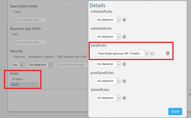
Task: Expand the deleteRules No Selection dropdown
Action: click(x=118, y=98)
